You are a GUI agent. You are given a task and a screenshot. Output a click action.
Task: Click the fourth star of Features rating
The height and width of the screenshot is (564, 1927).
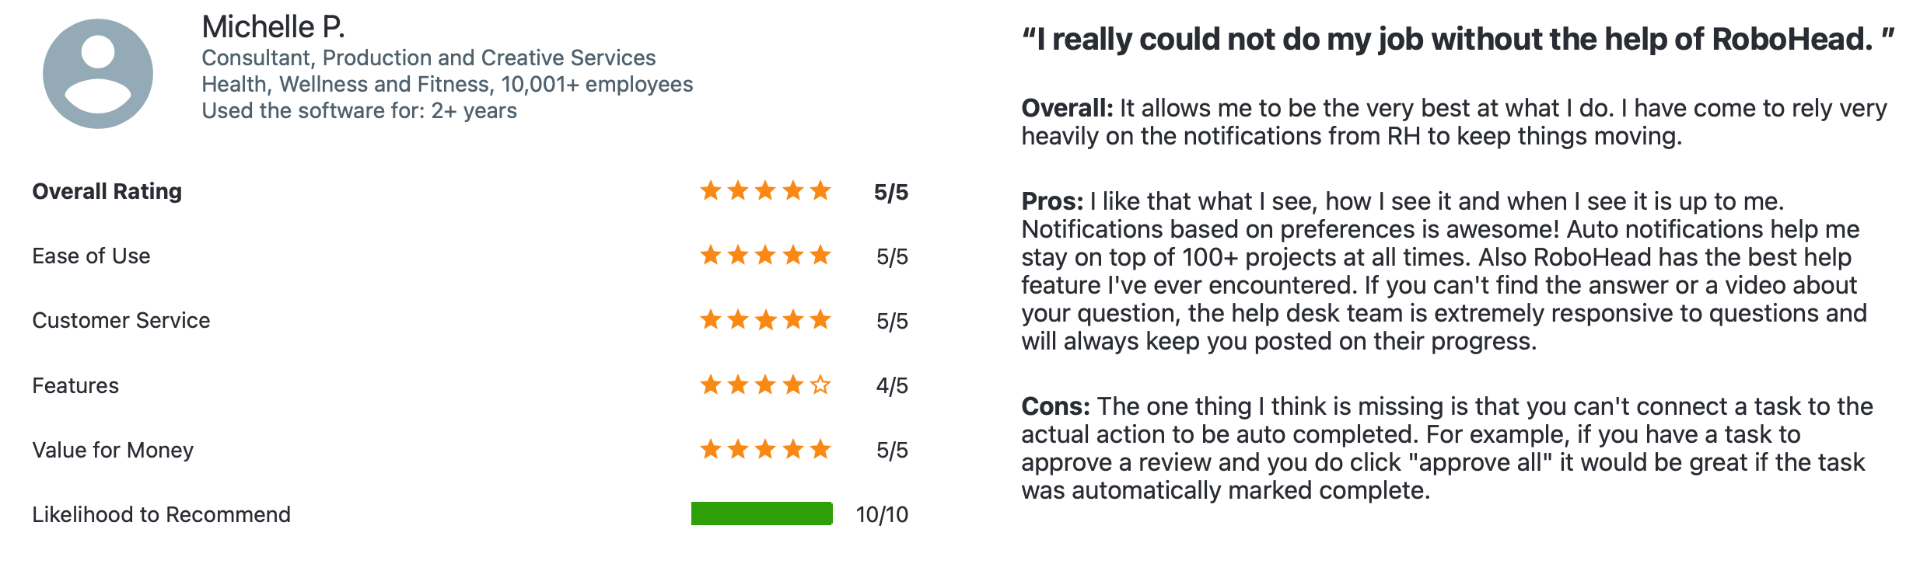coord(793,385)
